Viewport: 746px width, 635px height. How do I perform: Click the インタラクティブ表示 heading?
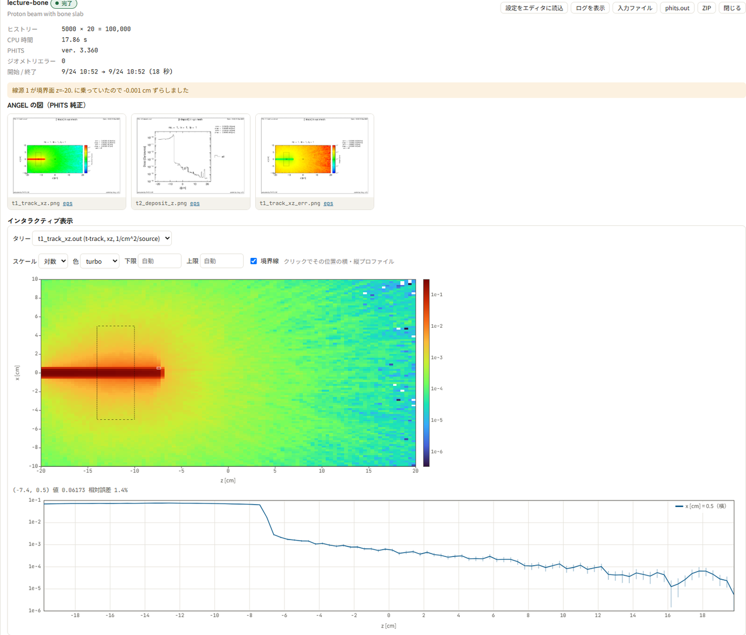point(40,221)
